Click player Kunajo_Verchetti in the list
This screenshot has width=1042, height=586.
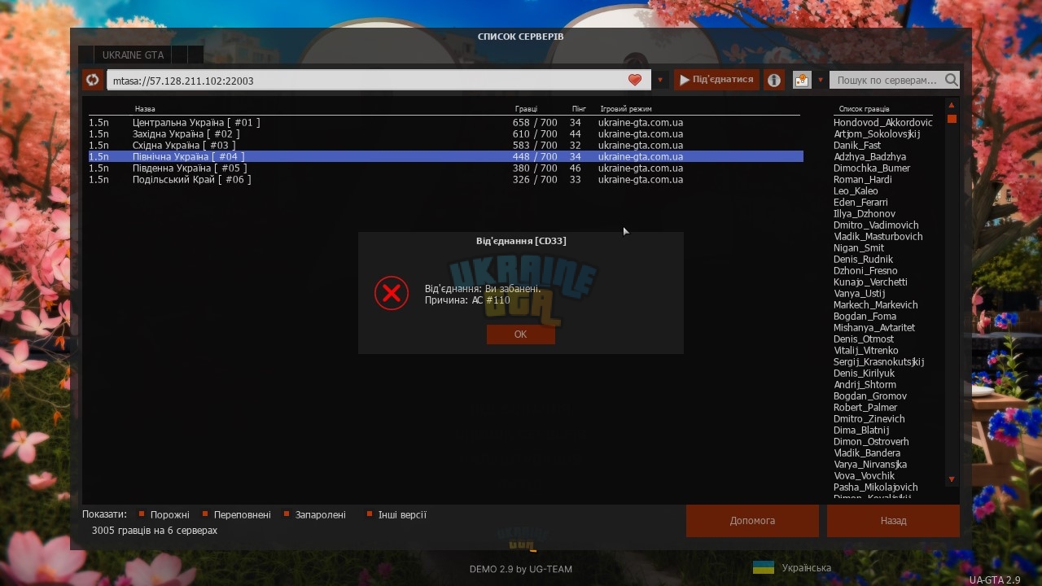point(870,282)
